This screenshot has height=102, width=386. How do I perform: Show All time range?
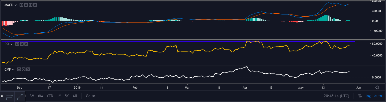point(75,96)
